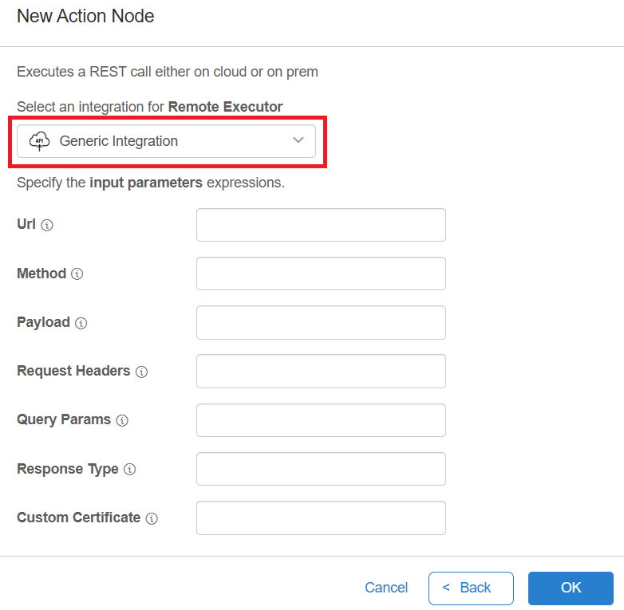Cancel the New Action Node dialog
Viewport: 624px width, 610px height.
[x=386, y=588]
